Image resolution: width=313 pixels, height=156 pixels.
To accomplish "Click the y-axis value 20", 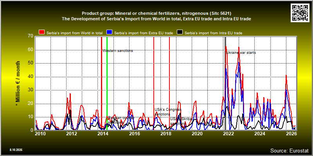I will point(31,104).
